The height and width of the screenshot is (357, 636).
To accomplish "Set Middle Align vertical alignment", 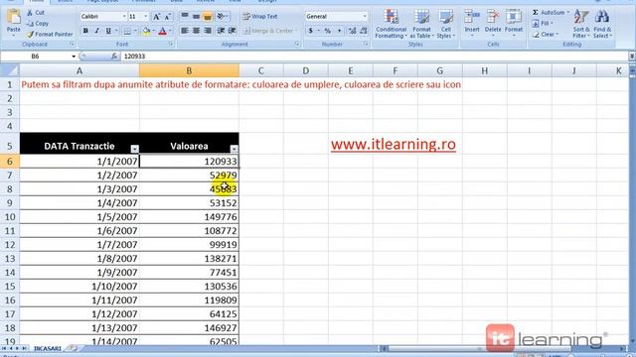I will 196,16.
